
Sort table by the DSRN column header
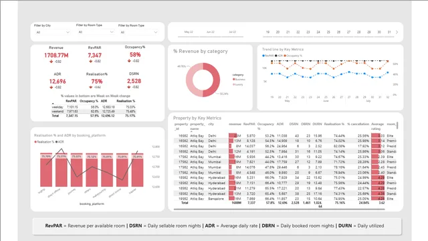click(294, 124)
